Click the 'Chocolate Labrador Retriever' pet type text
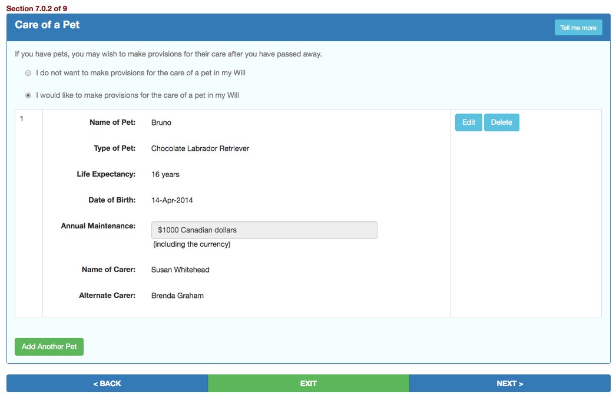 click(x=200, y=149)
